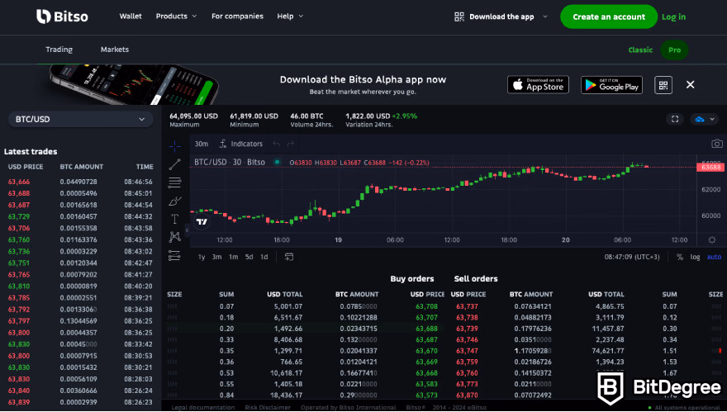This screenshot has width=727, height=412.
Task: Click the Bitso logo
Action: tap(62, 17)
